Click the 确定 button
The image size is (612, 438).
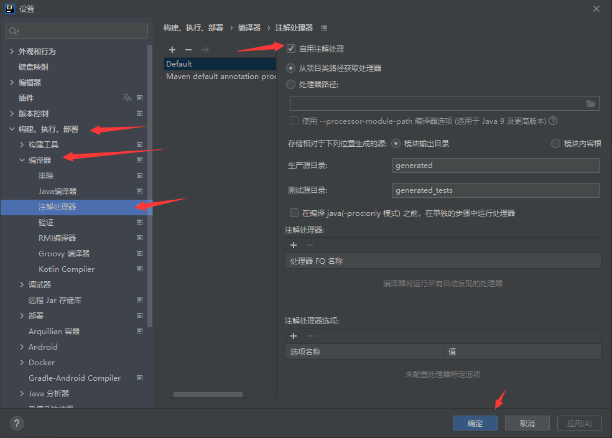click(x=475, y=423)
